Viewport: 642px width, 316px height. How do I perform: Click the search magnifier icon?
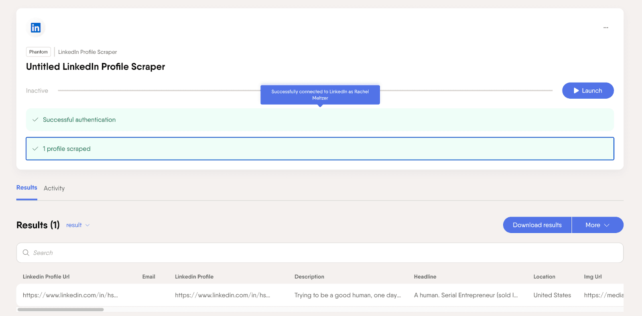tap(26, 253)
